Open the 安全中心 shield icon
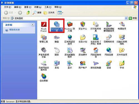The width and height of the screenshot is (139, 104). pyautogui.click(x=83, y=24)
